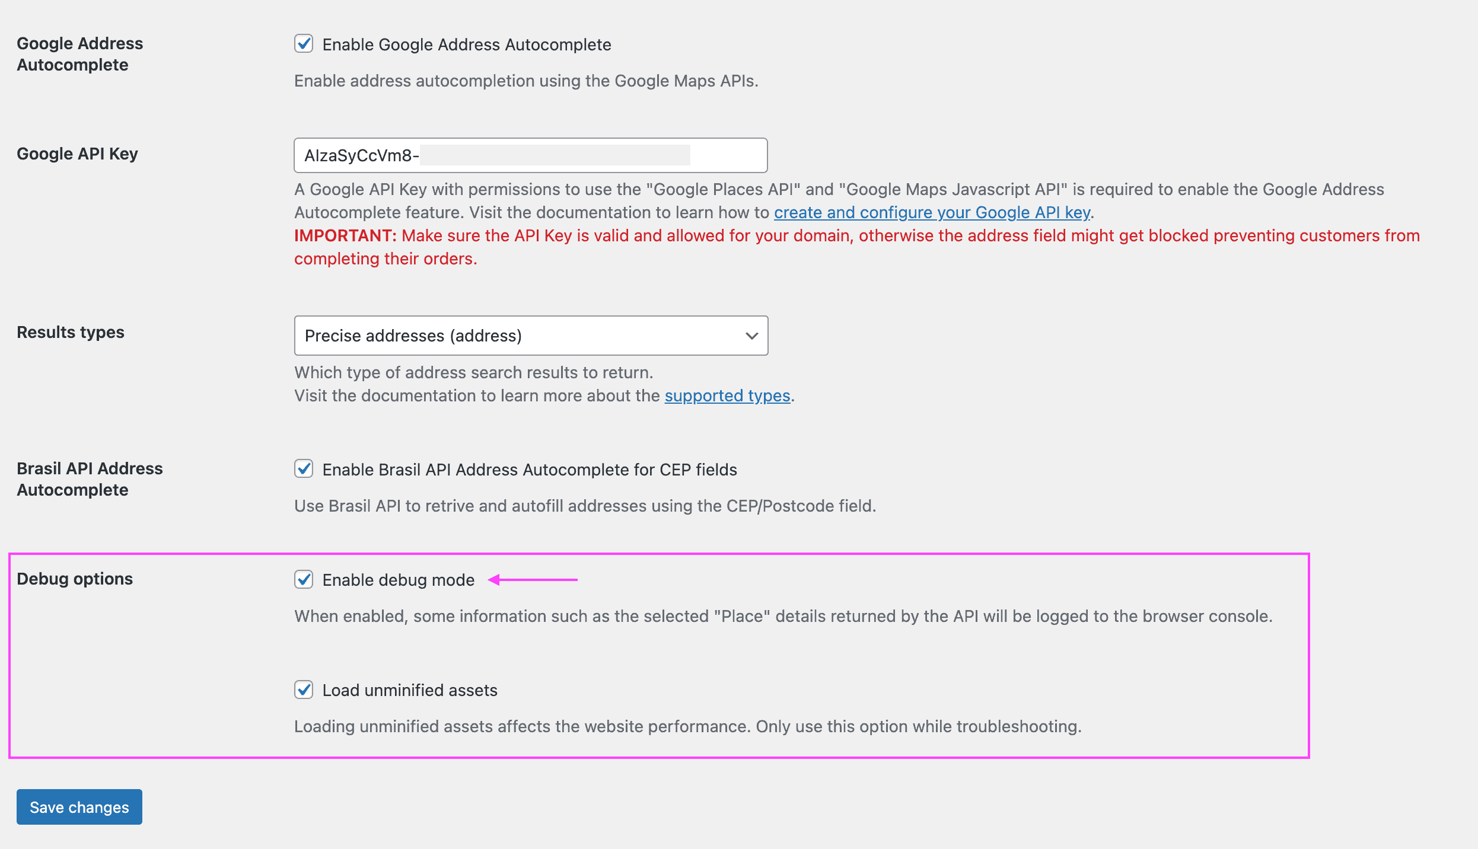Click the Save changes button
This screenshot has width=1478, height=849.
coord(79,807)
